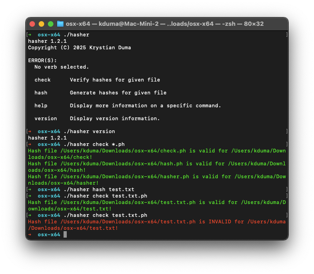Click the 'version' verb name in help list
Viewport: 314px width, 274px height.
point(46,118)
